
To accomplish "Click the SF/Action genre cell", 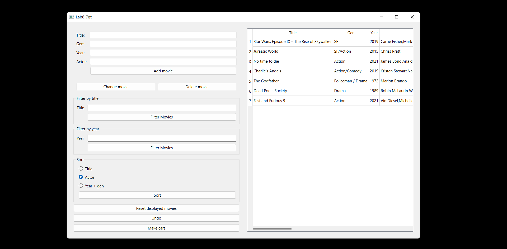I will pyautogui.click(x=351, y=51).
